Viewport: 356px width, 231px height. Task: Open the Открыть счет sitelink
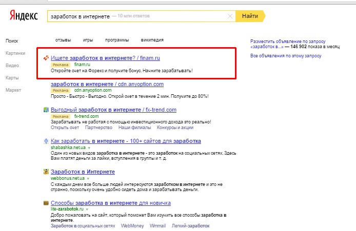(65, 128)
